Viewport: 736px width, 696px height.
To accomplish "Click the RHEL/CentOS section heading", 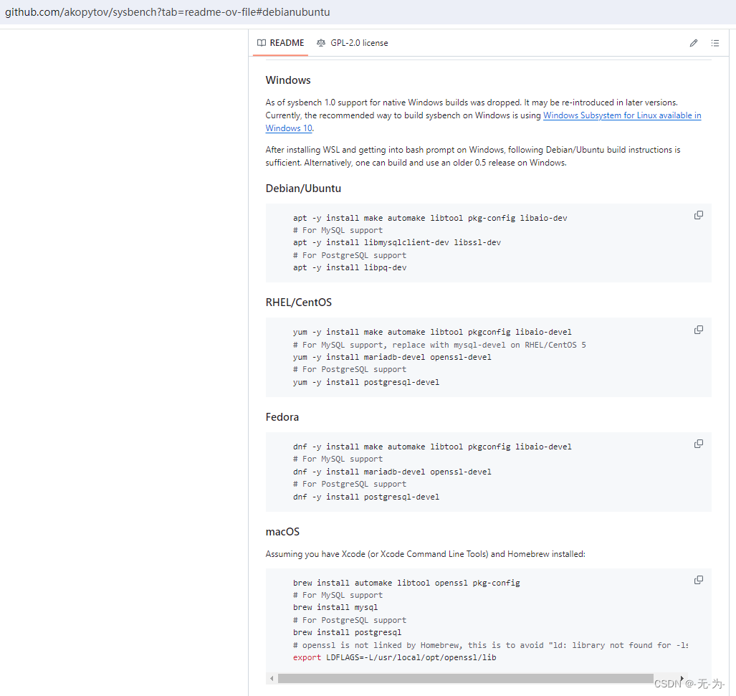I will point(298,302).
